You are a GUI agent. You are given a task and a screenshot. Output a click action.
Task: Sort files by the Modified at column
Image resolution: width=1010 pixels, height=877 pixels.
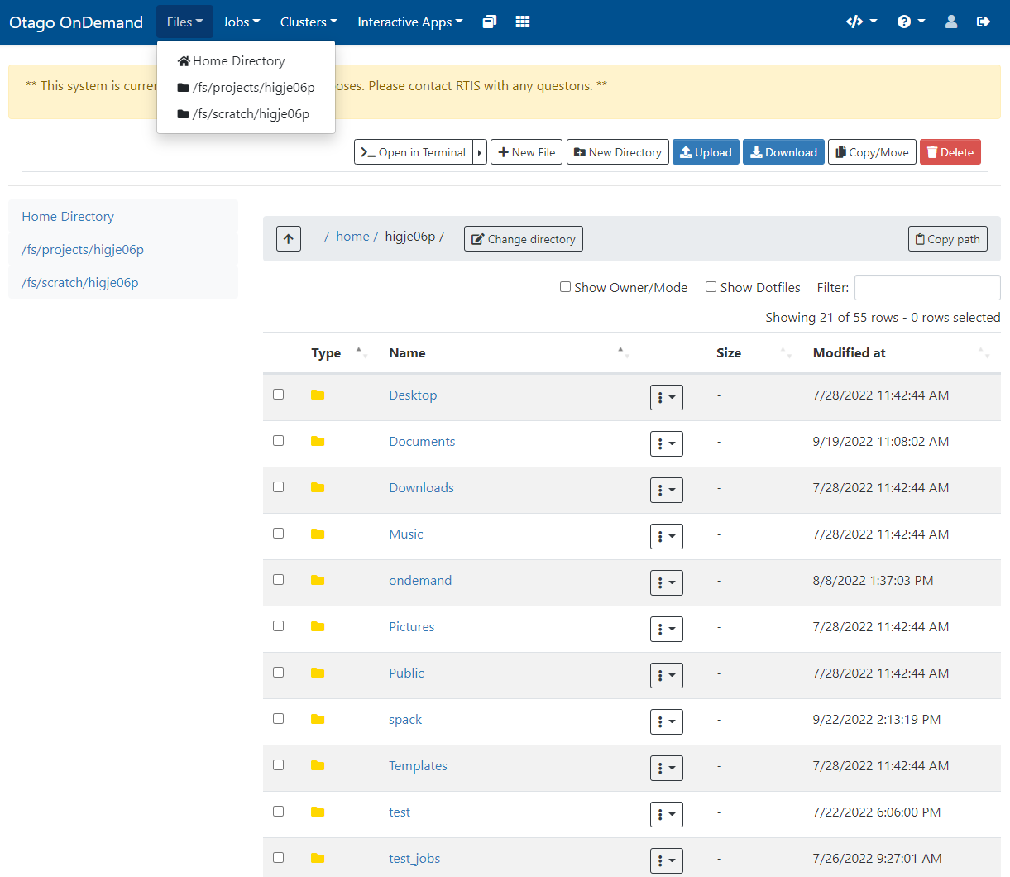(x=850, y=352)
